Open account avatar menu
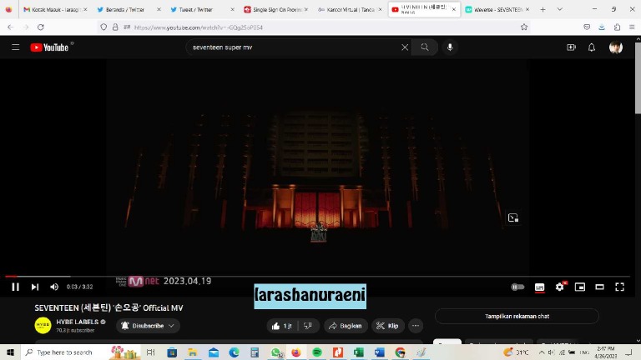Screen dimensions: 641x360 [x=616, y=47]
